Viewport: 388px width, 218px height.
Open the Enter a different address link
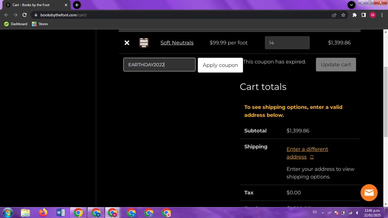307,153
